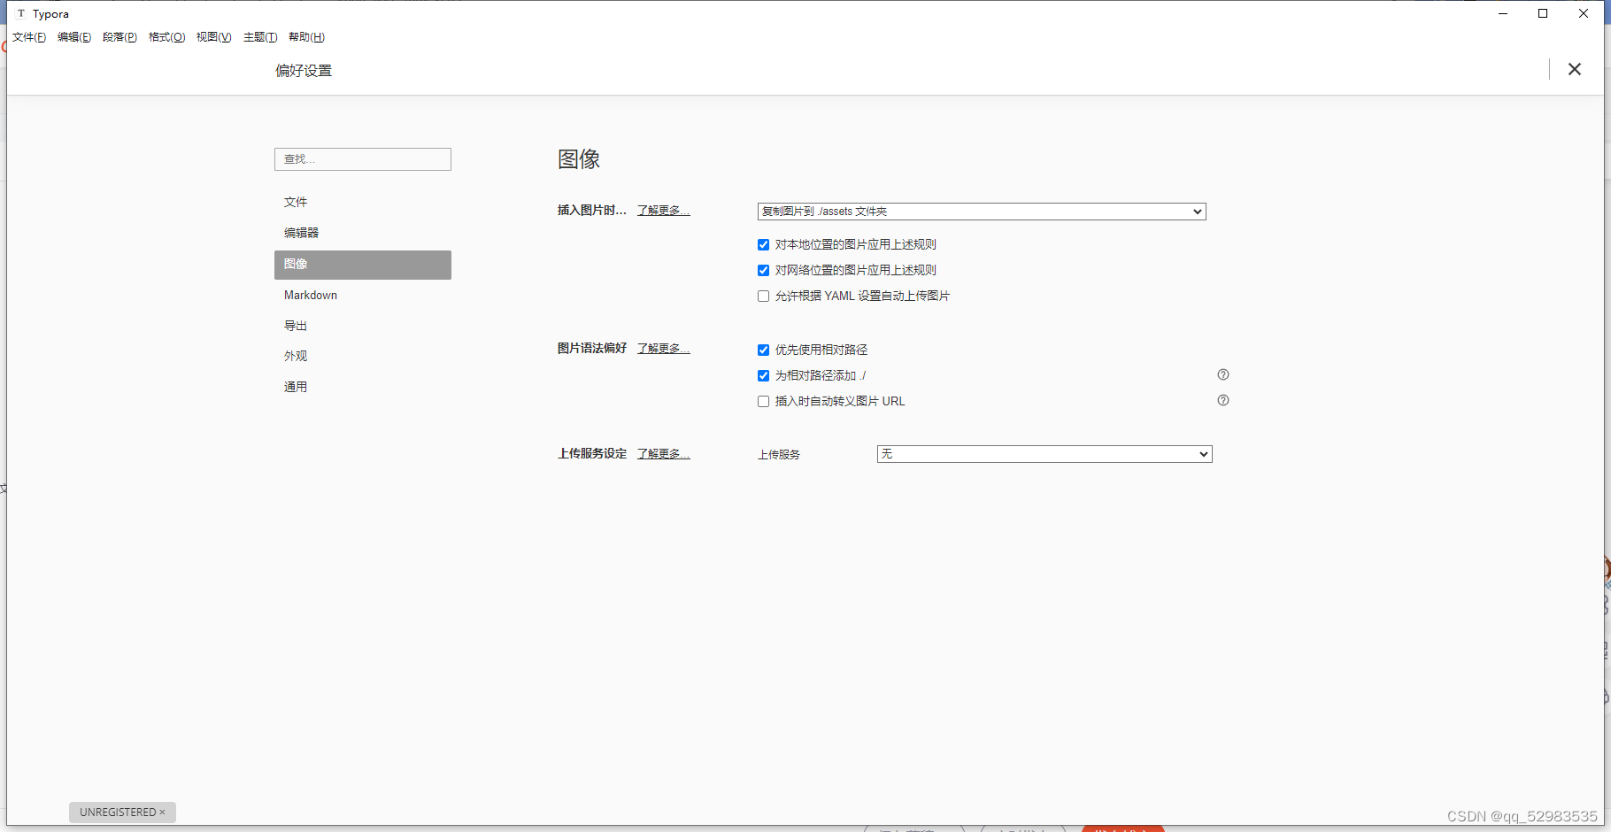Image resolution: width=1611 pixels, height=832 pixels.
Task: Select the 文件 preferences category
Action: coord(363,203)
